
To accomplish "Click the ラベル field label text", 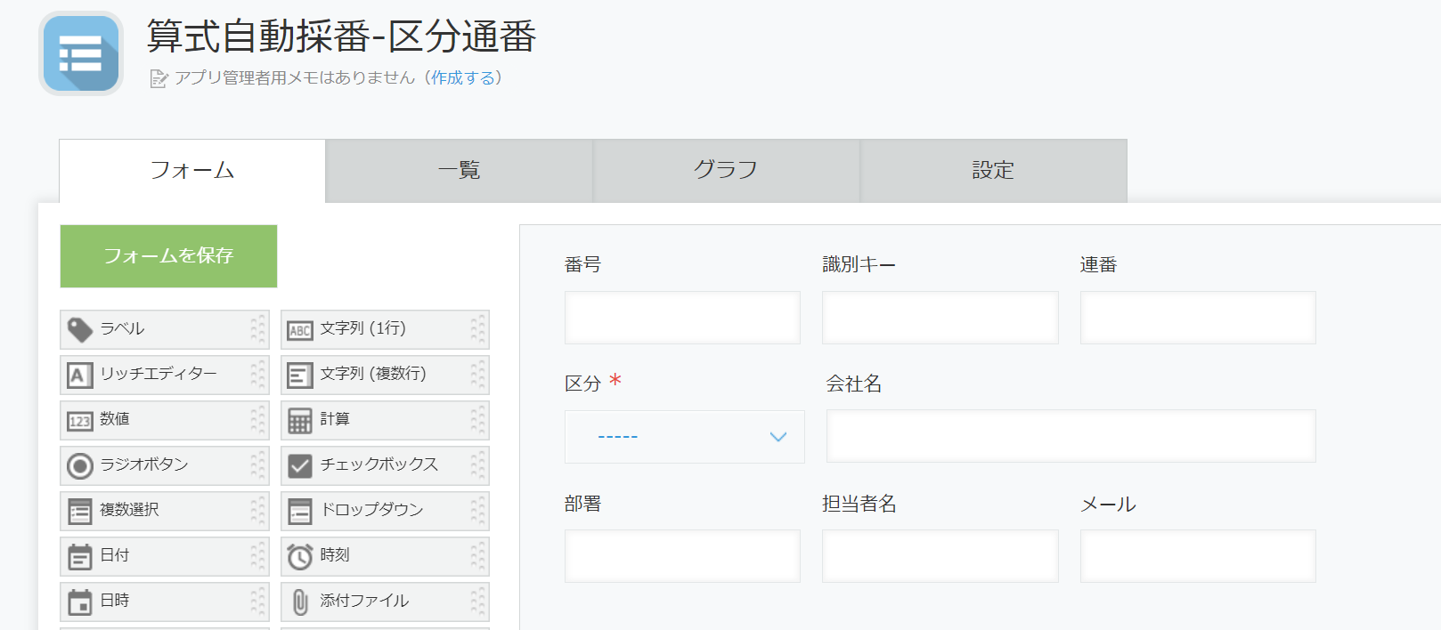I will [x=122, y=328].
